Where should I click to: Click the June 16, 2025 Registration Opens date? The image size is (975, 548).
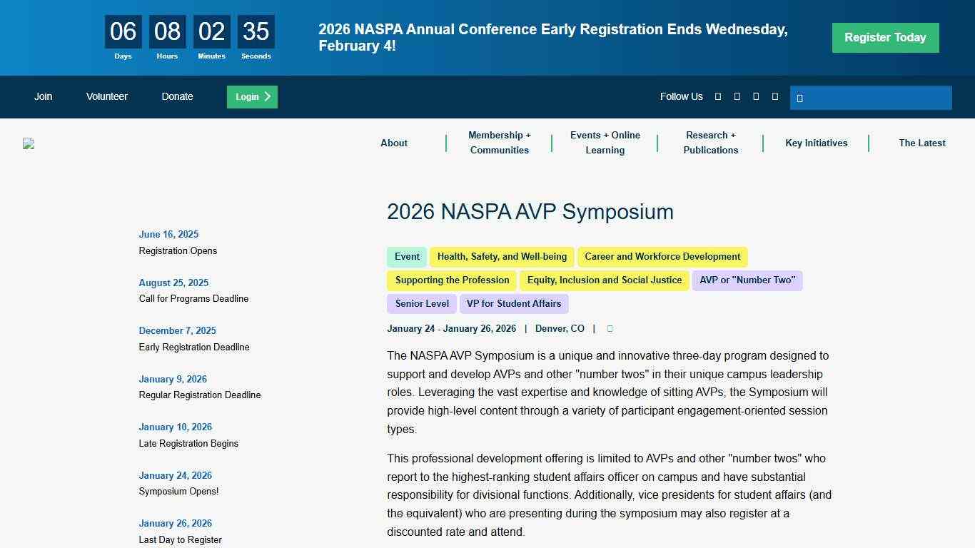pyautogui.click(x=168, y=234)
